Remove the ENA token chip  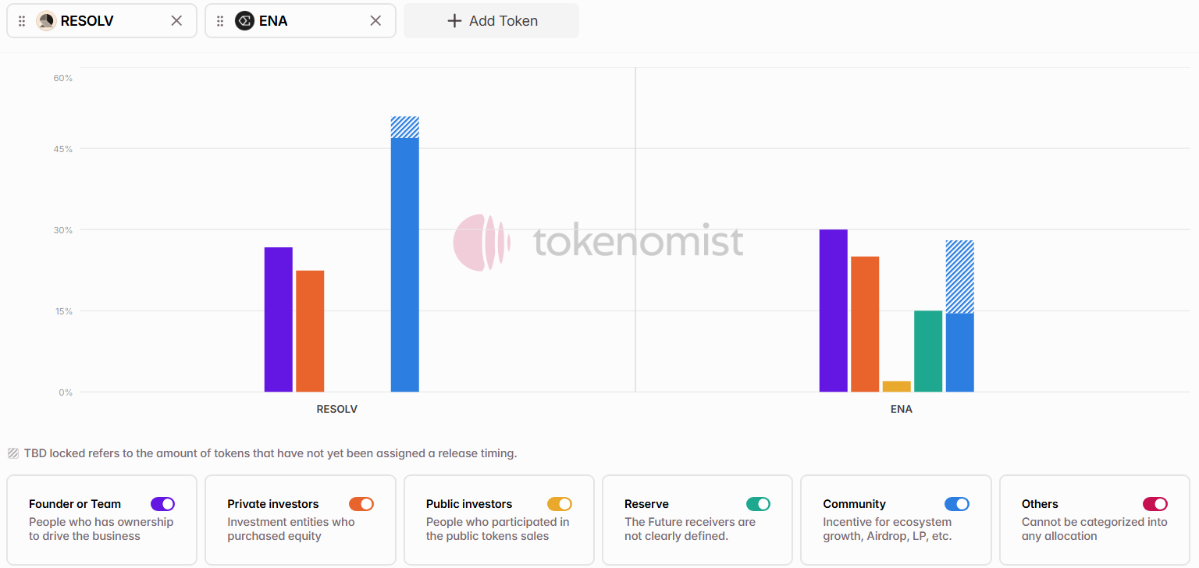click(x=375, y=21)
